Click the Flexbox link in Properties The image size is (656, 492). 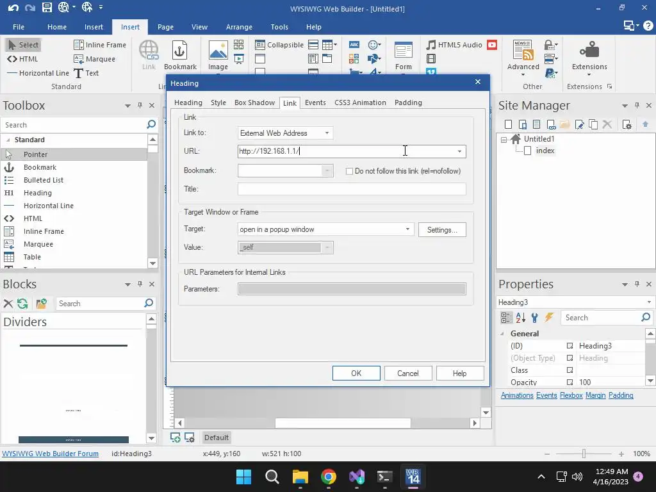pos(571,395)
